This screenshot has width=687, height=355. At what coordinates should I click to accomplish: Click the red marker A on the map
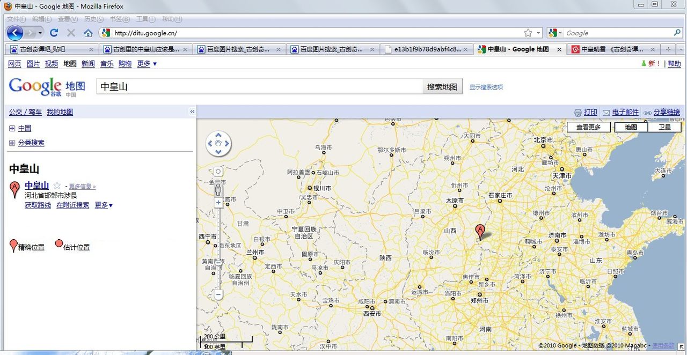480,232
